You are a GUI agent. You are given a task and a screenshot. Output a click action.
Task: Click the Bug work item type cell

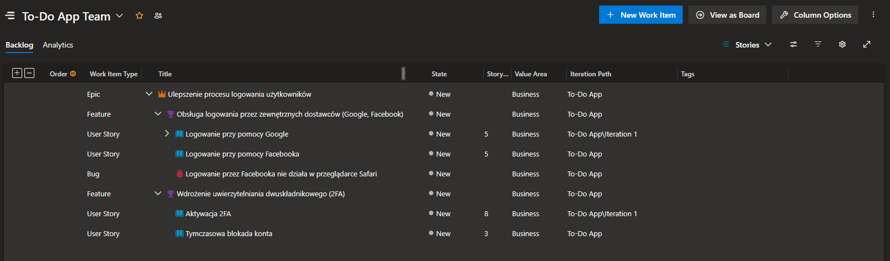pos(93,174)
